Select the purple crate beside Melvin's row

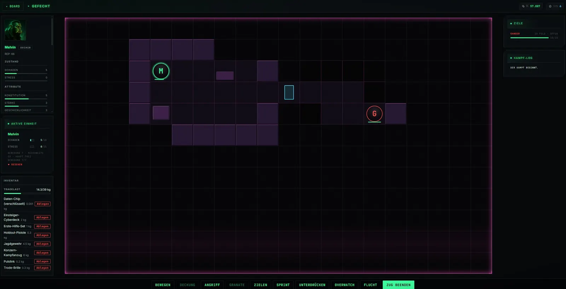pyautogui.click(x=161, y=113)
